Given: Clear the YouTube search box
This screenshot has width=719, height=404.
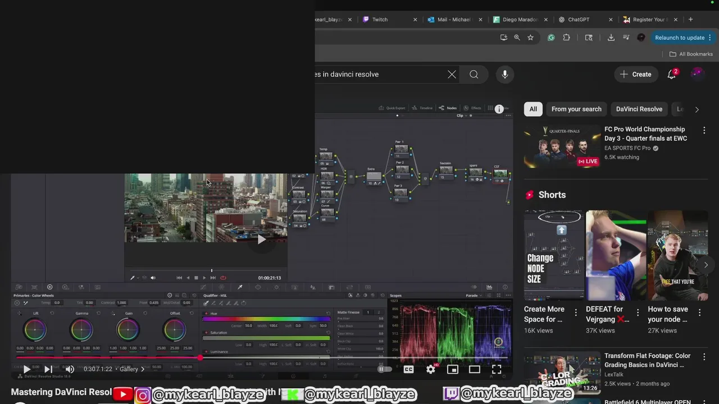Looking at the screenshot, I should point(452,74).
